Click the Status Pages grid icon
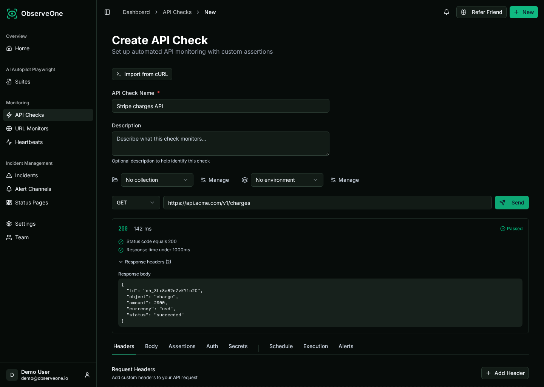Image resolution: width=544 pixels, height=387 pixels. point(9,203)
